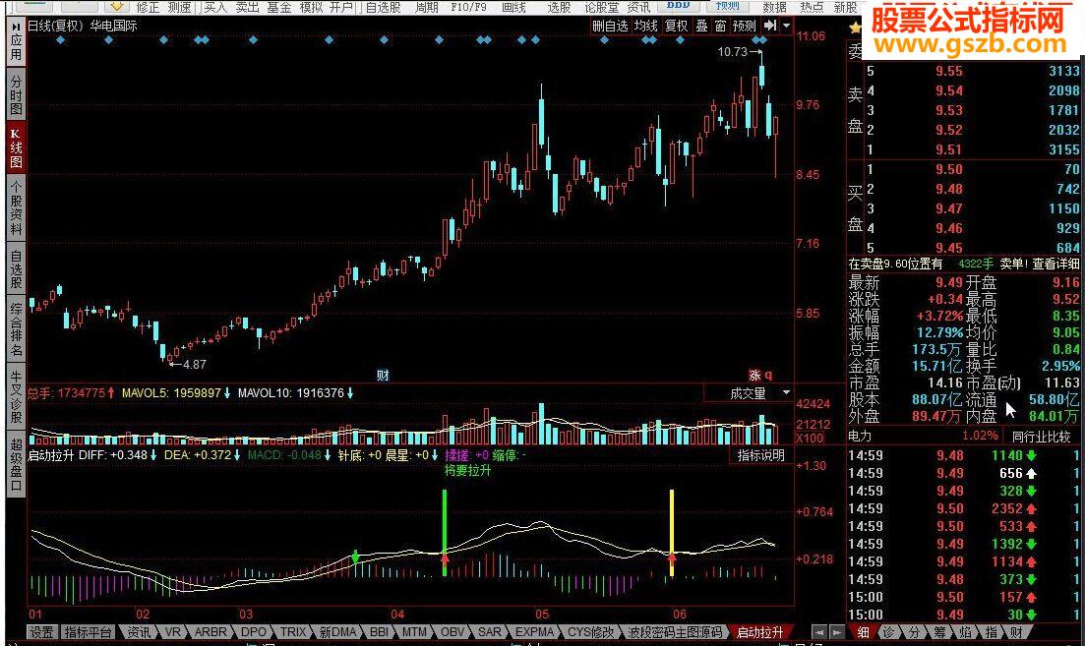Open 超级盘口 sidebar tab
The width and height of the screenshot is (1085, 646).
click(x=16, y=464)
